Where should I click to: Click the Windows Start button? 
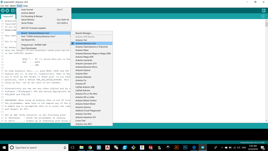(4, 148)
